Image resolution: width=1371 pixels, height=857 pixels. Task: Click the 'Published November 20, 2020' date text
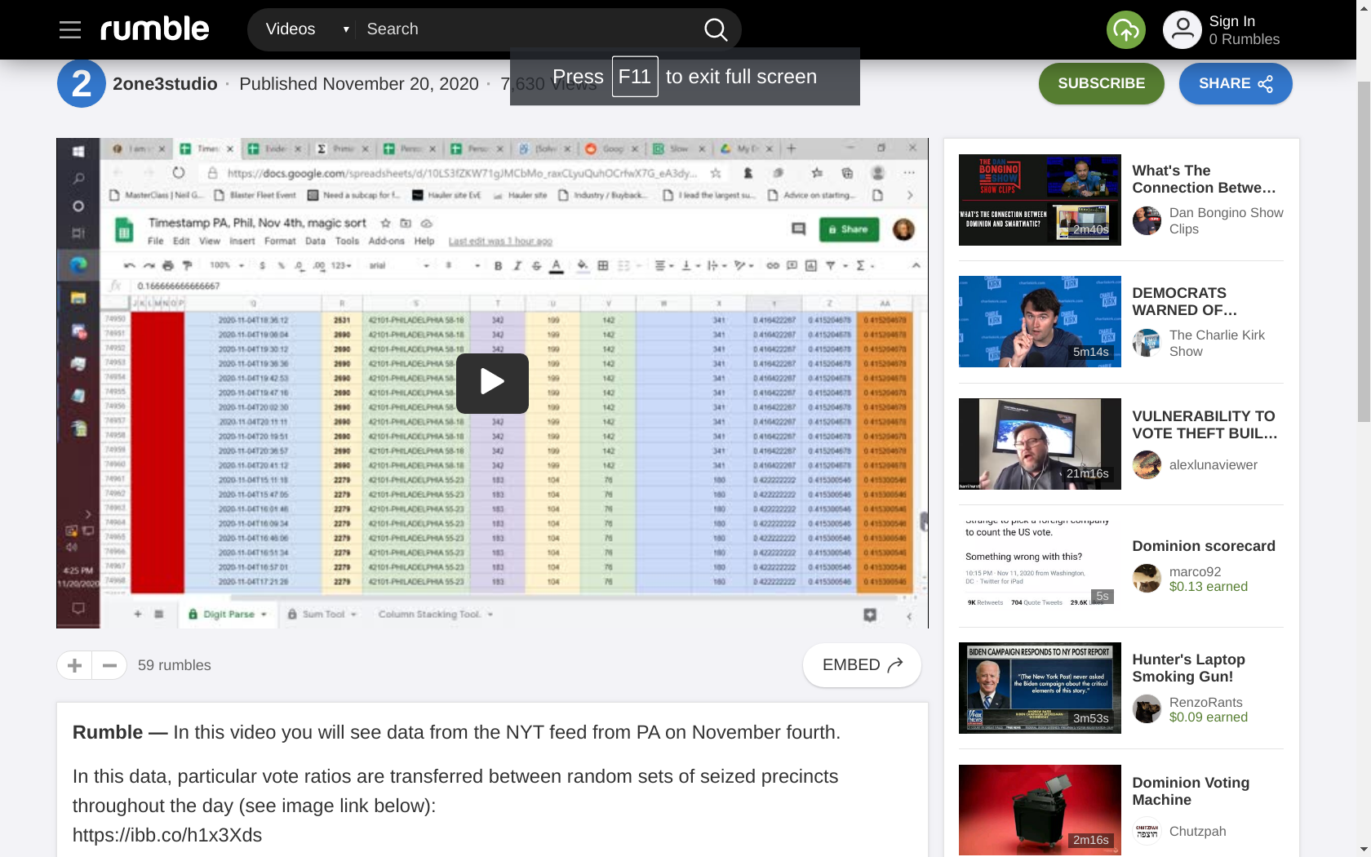(x=359, y=84)
